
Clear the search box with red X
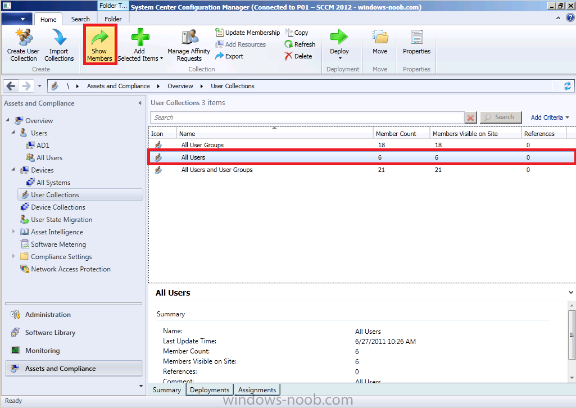tap(470, 117)
